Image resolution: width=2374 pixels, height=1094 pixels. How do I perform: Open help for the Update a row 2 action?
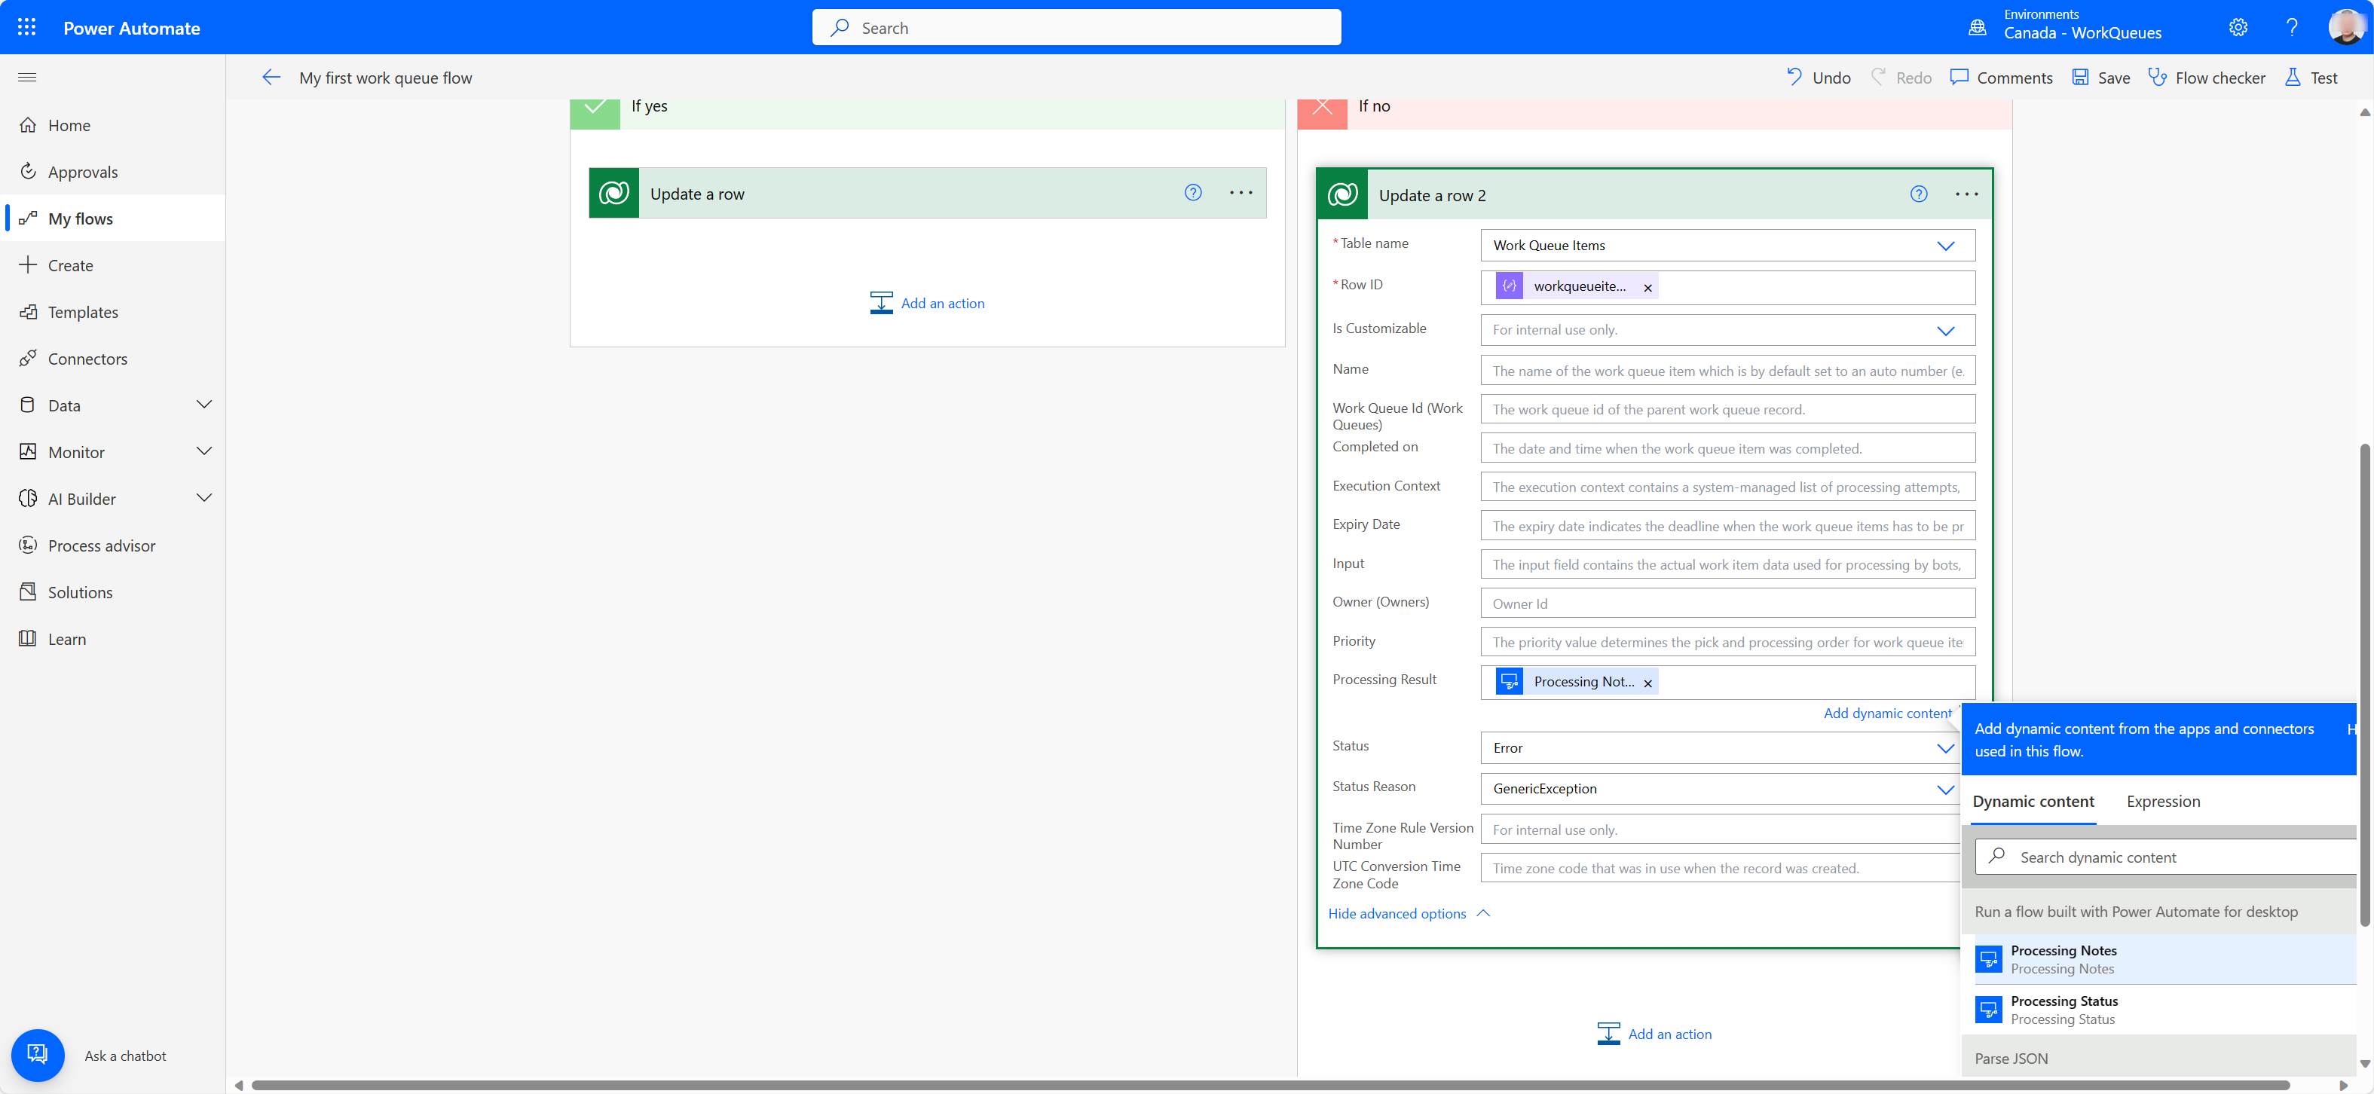[x=1919, y=194]
